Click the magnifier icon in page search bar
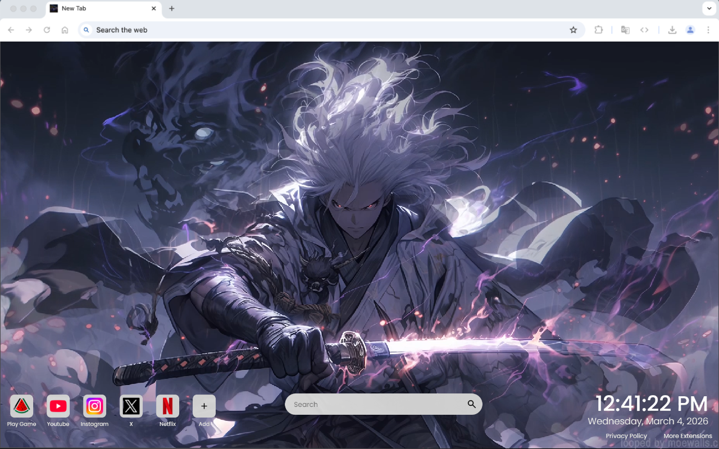719x449 pixels. 471,404
